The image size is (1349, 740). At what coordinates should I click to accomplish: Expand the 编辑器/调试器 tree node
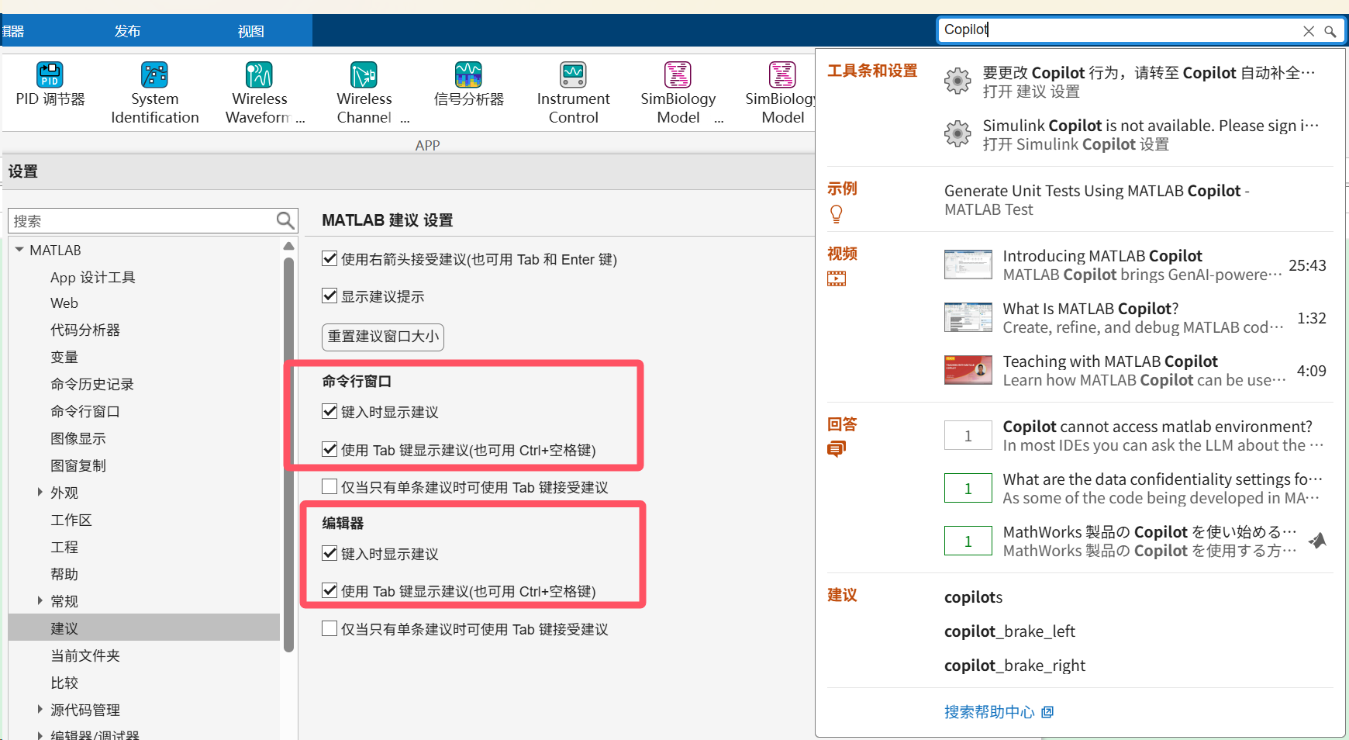40,735
